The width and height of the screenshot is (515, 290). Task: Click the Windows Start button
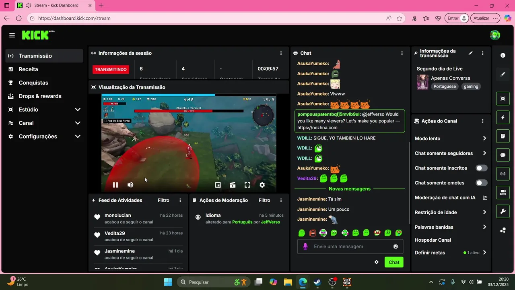click(x=168, y=282)
